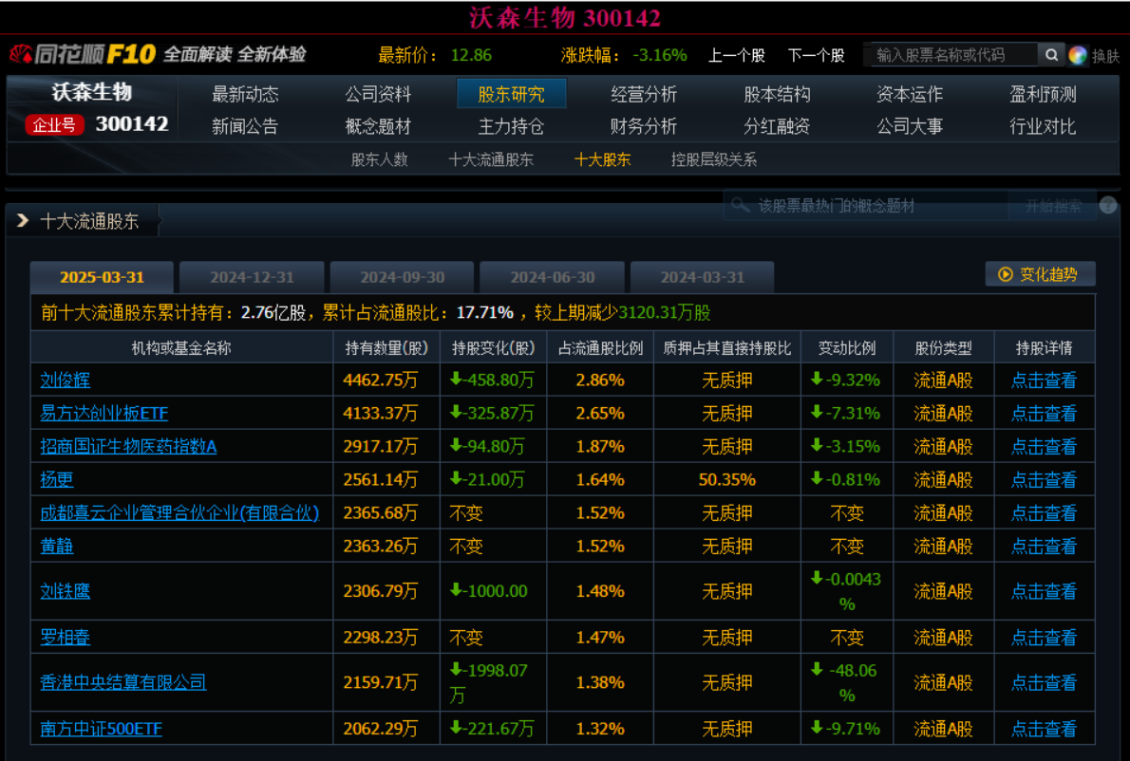Open the 盈利预测 menu

tap(1043, 94)
